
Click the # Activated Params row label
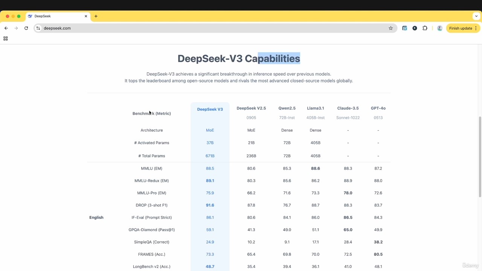point(152,143)
